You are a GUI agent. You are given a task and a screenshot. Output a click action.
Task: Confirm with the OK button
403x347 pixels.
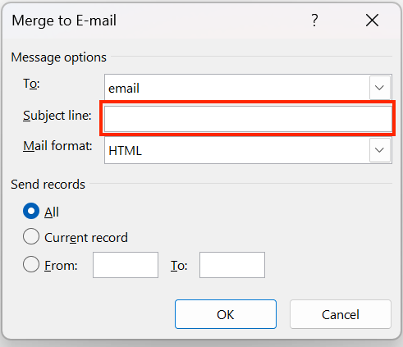(226, 314)
